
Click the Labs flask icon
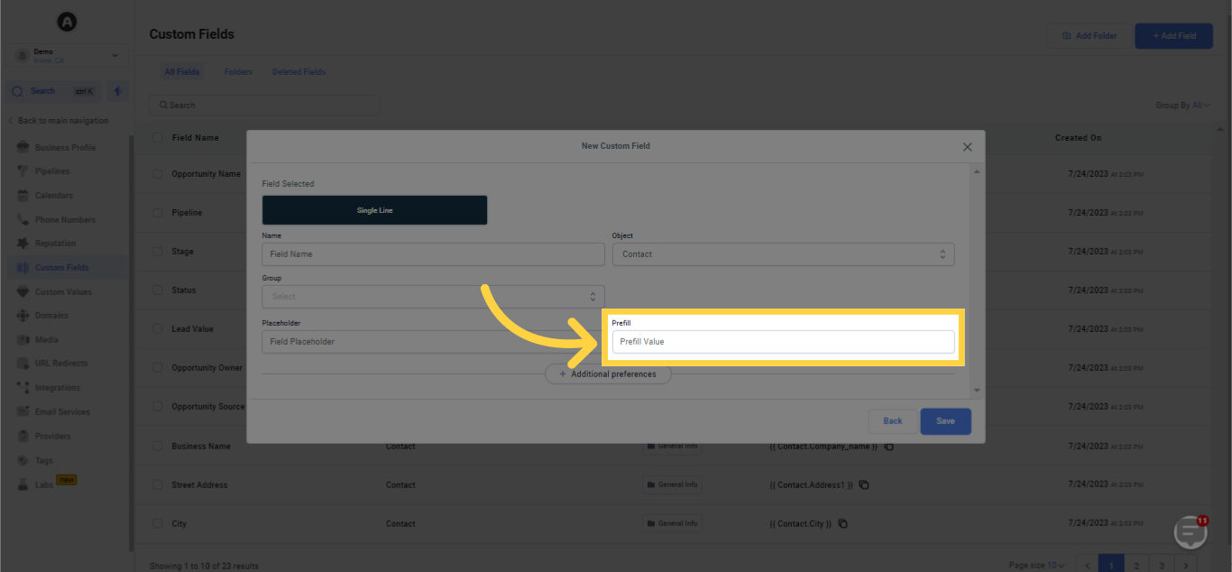(23, 485)
